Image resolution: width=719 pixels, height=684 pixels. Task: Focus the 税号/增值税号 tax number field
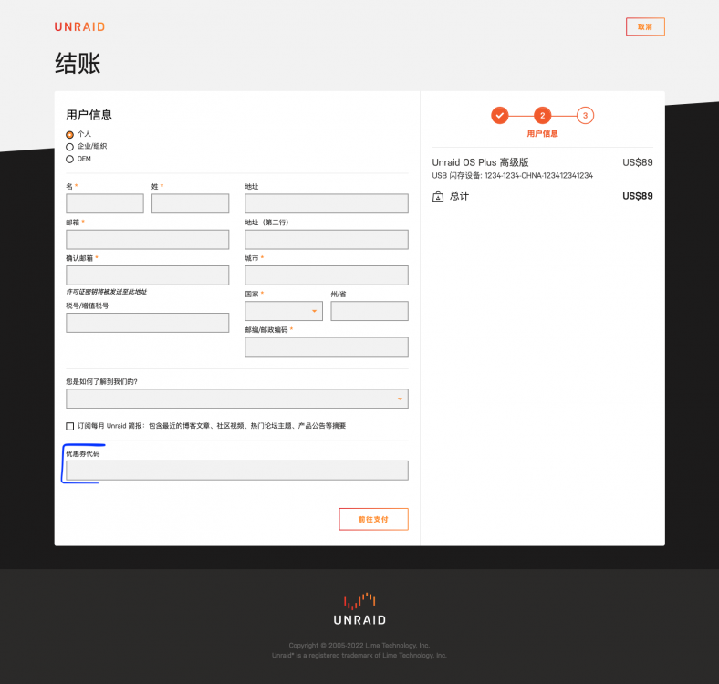pyautogui.click(x=147, y=323)
